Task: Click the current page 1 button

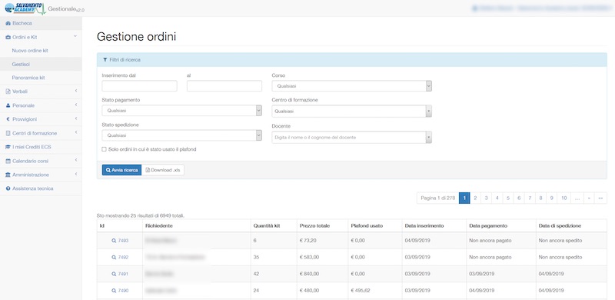Action: 464,198
